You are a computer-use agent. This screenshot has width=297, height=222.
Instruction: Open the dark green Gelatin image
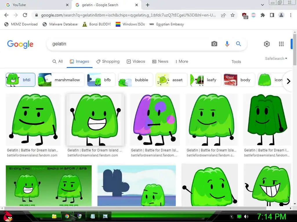tap(267, 120)
